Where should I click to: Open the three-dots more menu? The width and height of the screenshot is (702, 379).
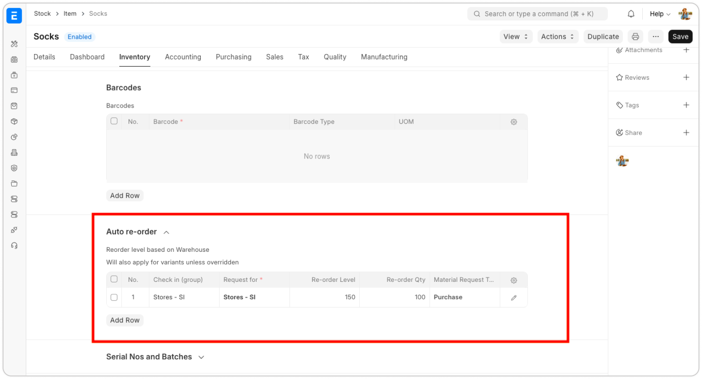(656, 37)
